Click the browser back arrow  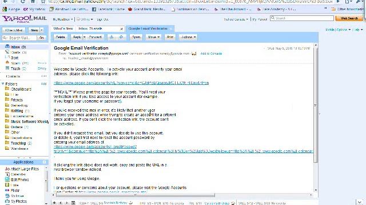pyautogui.click(x=5, y=1)
